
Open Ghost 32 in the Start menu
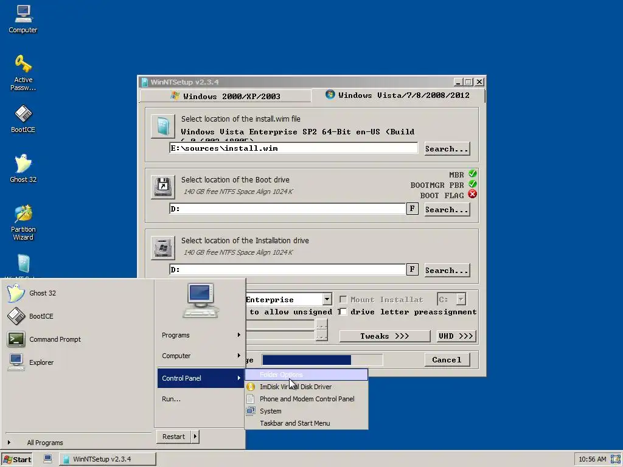(x=32, y=293)
